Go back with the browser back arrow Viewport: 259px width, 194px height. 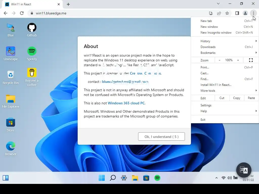click(6, 13)
